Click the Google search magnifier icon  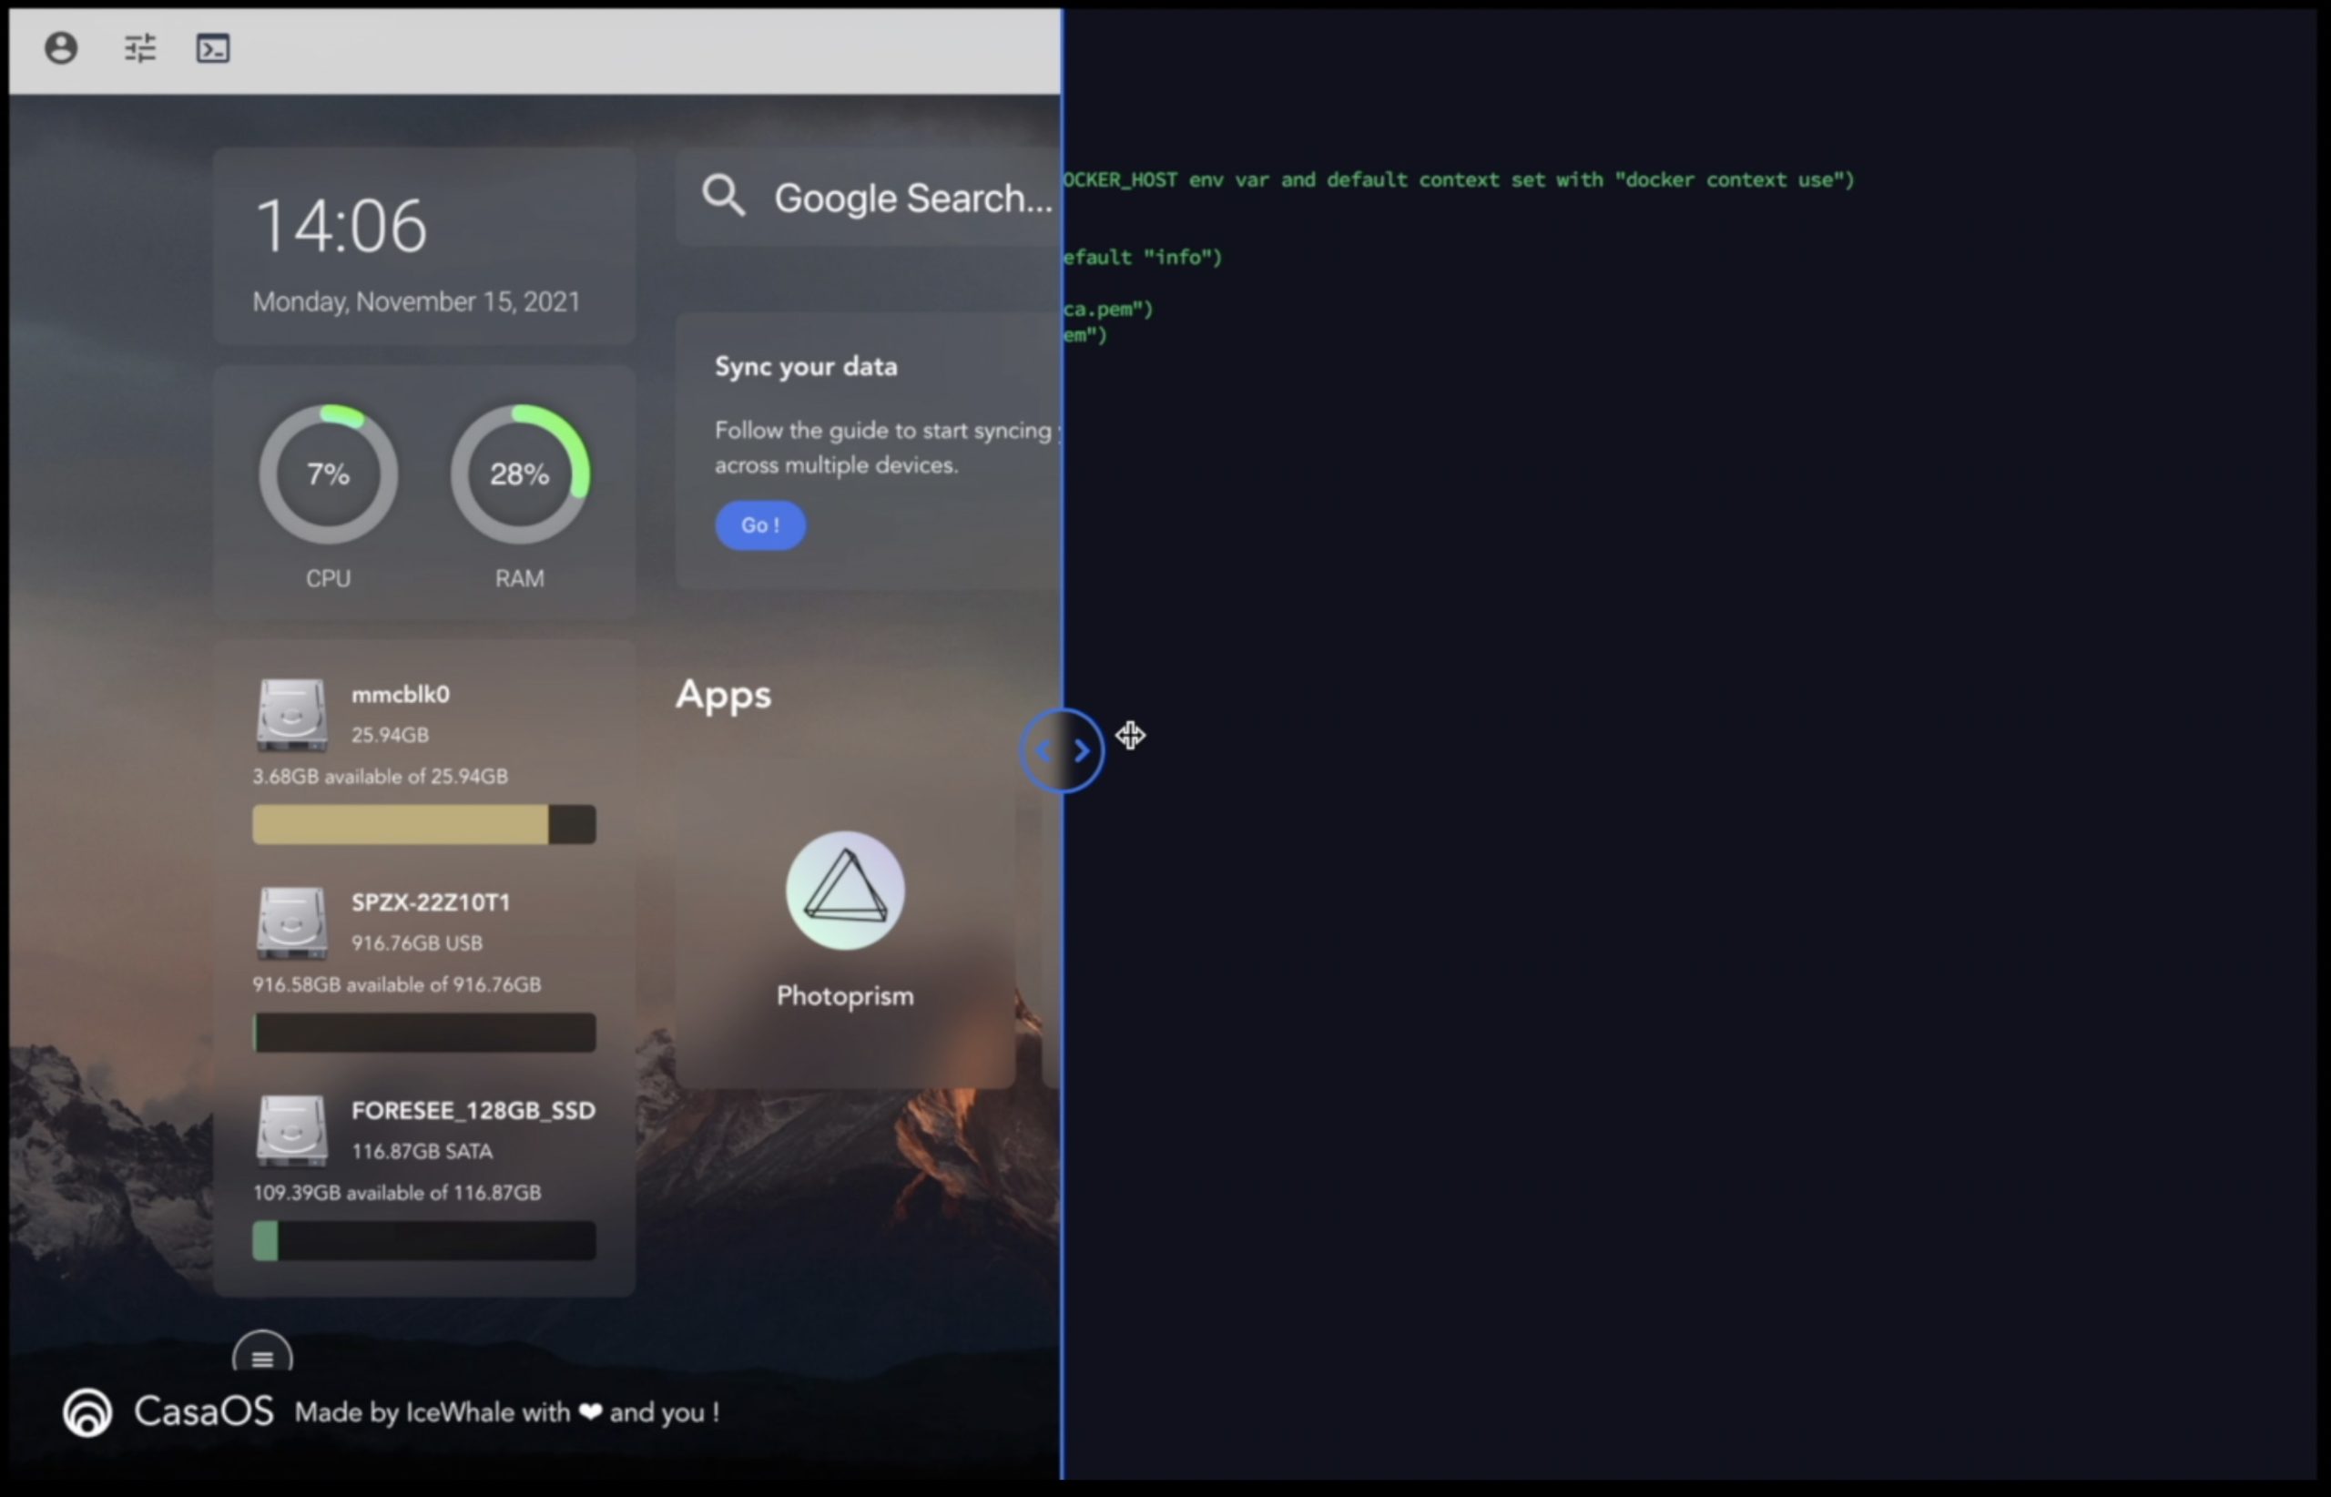[723, 196]
